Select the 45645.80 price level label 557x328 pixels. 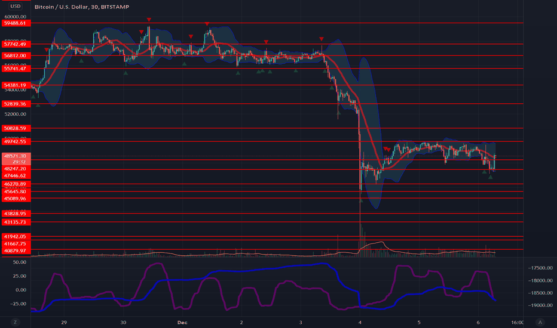[x=16, y=191]
